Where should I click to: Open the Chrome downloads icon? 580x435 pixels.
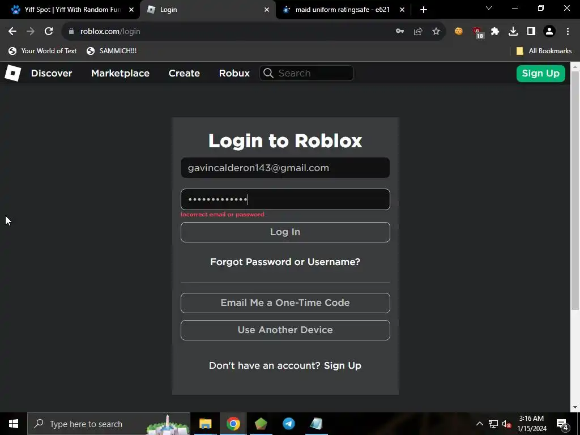point(513,32)
